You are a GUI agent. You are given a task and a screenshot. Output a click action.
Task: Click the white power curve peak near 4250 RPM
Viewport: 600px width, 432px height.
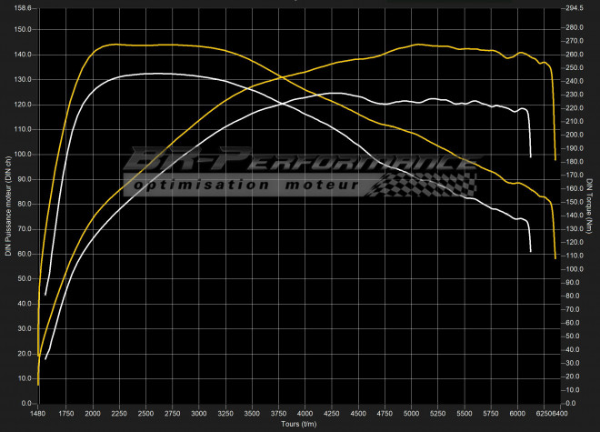tap(335, 93)
